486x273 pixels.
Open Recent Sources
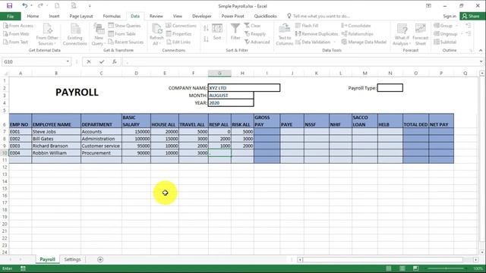[x=126, y=42]
